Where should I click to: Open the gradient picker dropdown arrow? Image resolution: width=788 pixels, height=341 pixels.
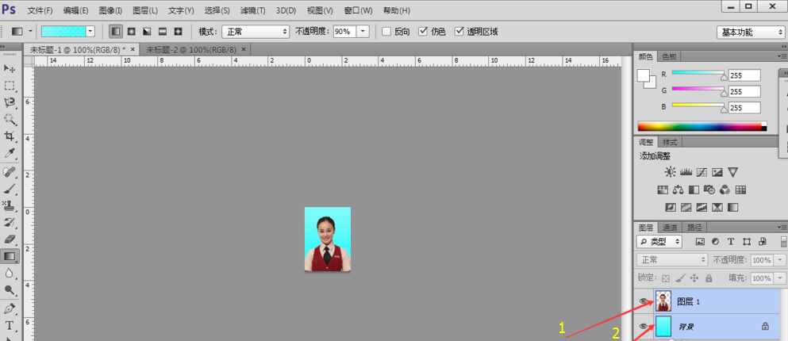(90, 32)
